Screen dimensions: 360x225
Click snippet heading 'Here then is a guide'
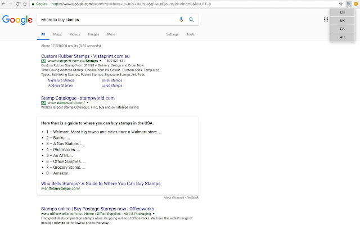[97, 123]
